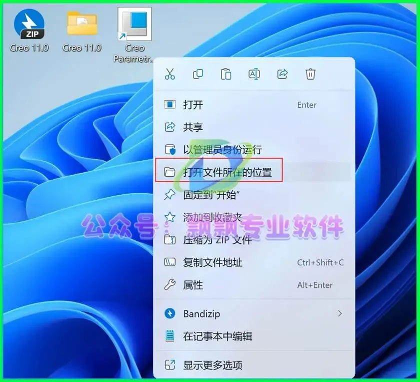Image resolution: width=420 pixels, height=382 pixels.
Task: Run via 以管理员身份运行
Action: tap(253, 149)
